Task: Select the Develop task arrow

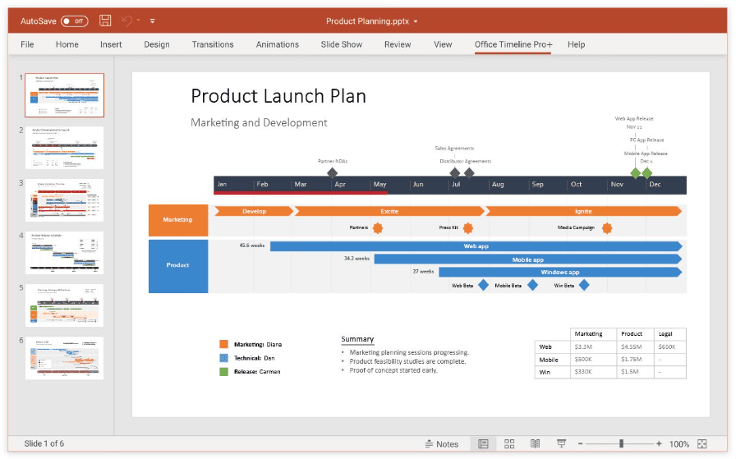Action: [x=254, y=211]
